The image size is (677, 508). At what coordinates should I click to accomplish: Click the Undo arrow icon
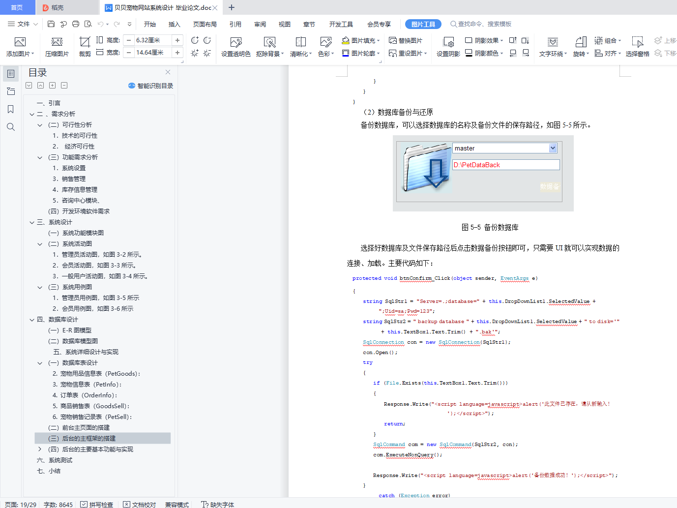100,24
